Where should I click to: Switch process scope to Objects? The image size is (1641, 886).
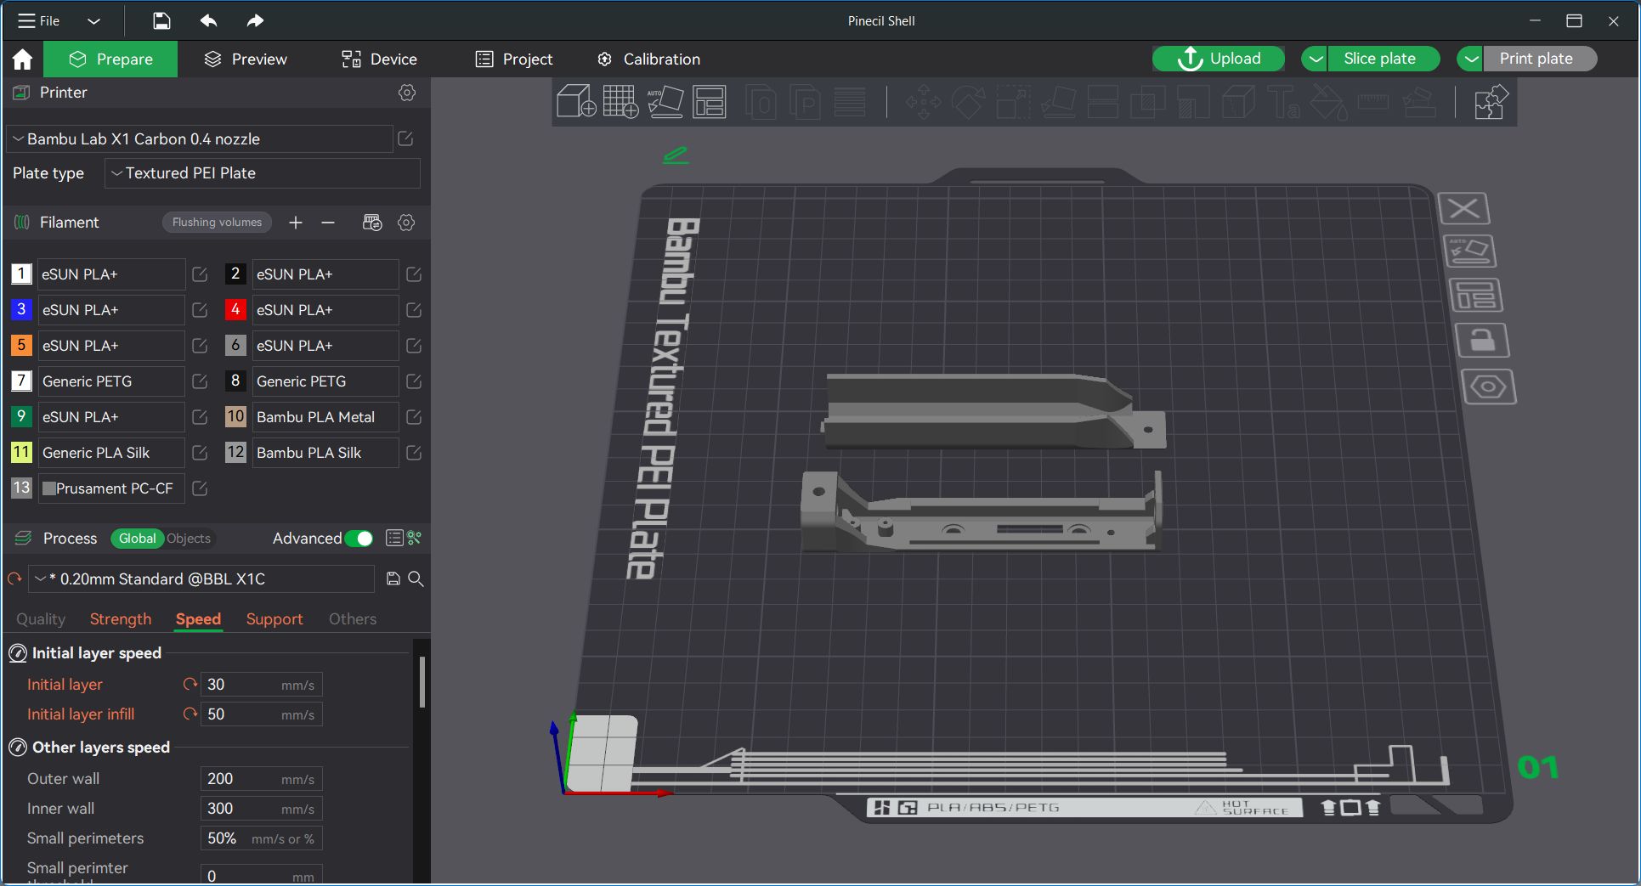[189, 539]
